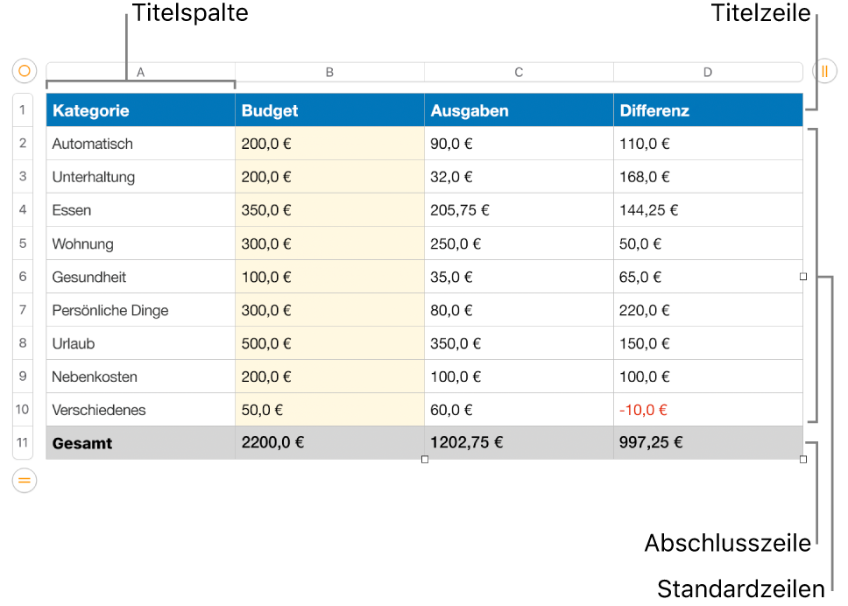The image size is (848, 606).
Task: Click the Gesamt footer cell
Action: (x=141, y=443)
